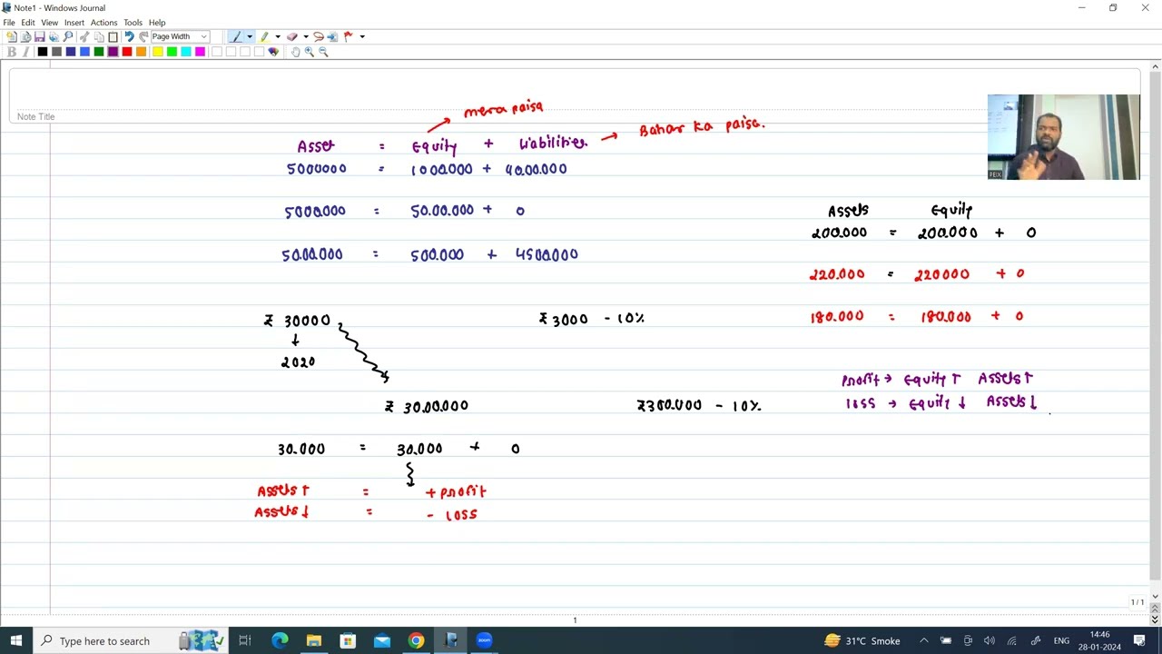
Task: Select the Eraser tool
Action: click(291, 36)
